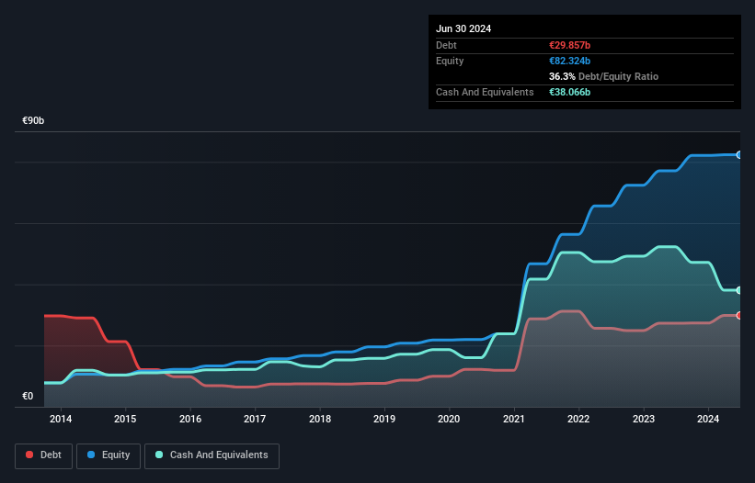Toggle Cash And Equivalents legend button
This screenshot has height=483, width=755.
click(212, 455)
